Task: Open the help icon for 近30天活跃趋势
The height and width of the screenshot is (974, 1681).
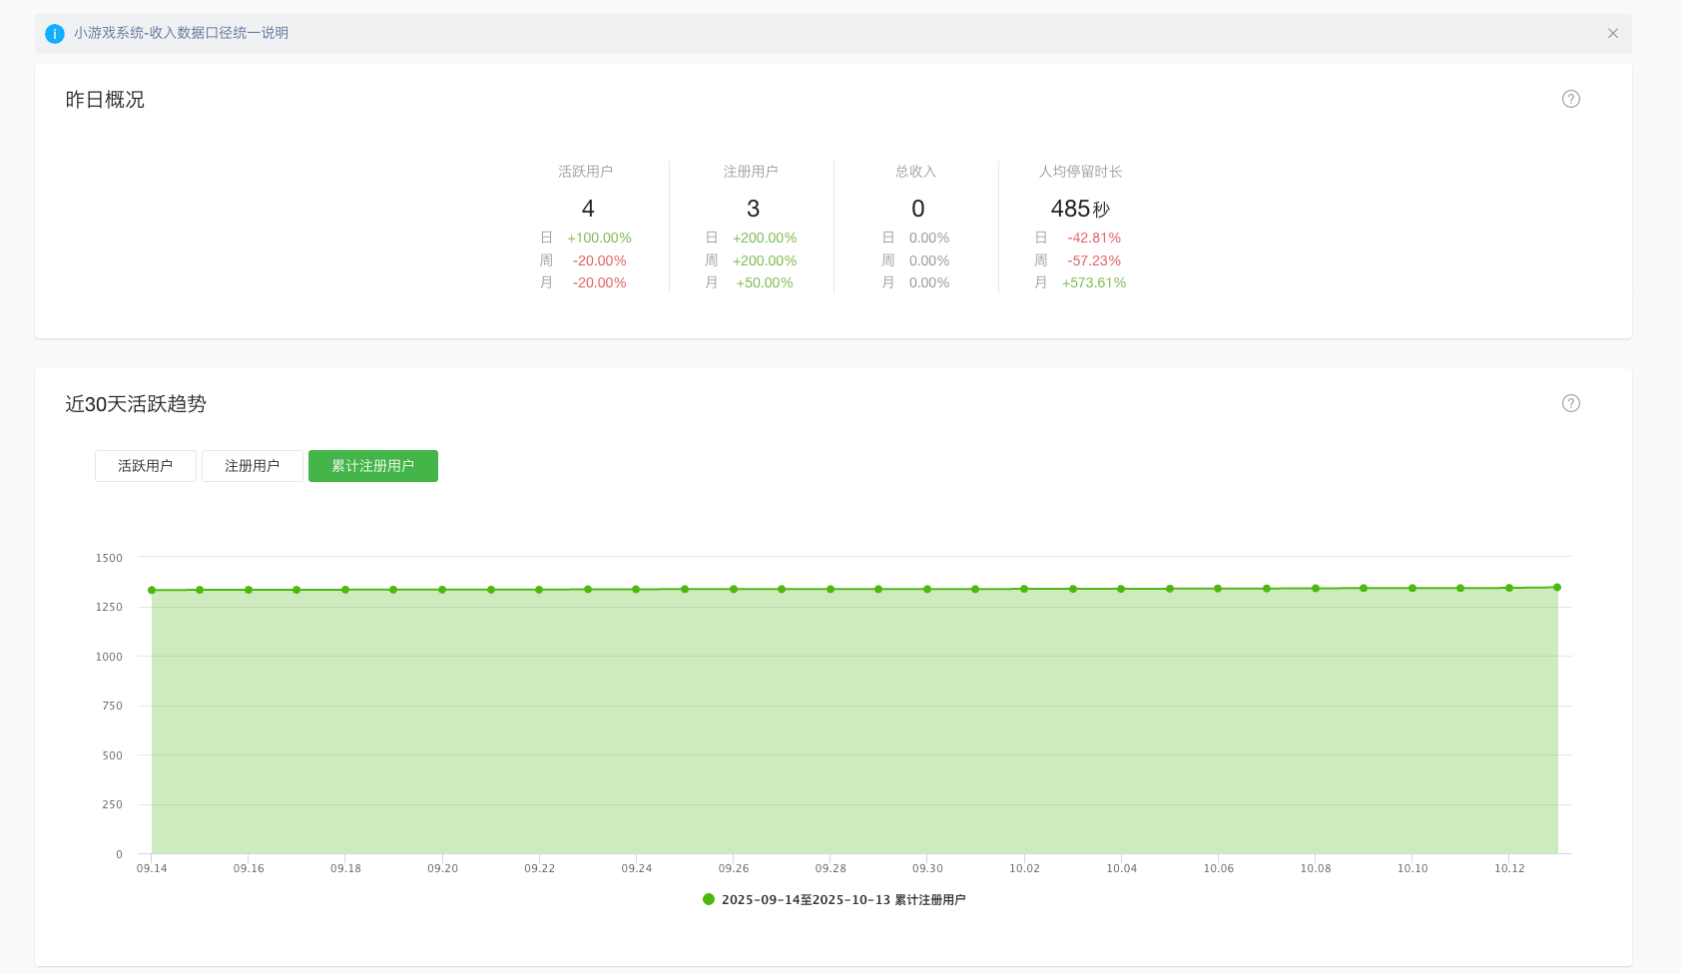Action: (x=1571, y=403)
